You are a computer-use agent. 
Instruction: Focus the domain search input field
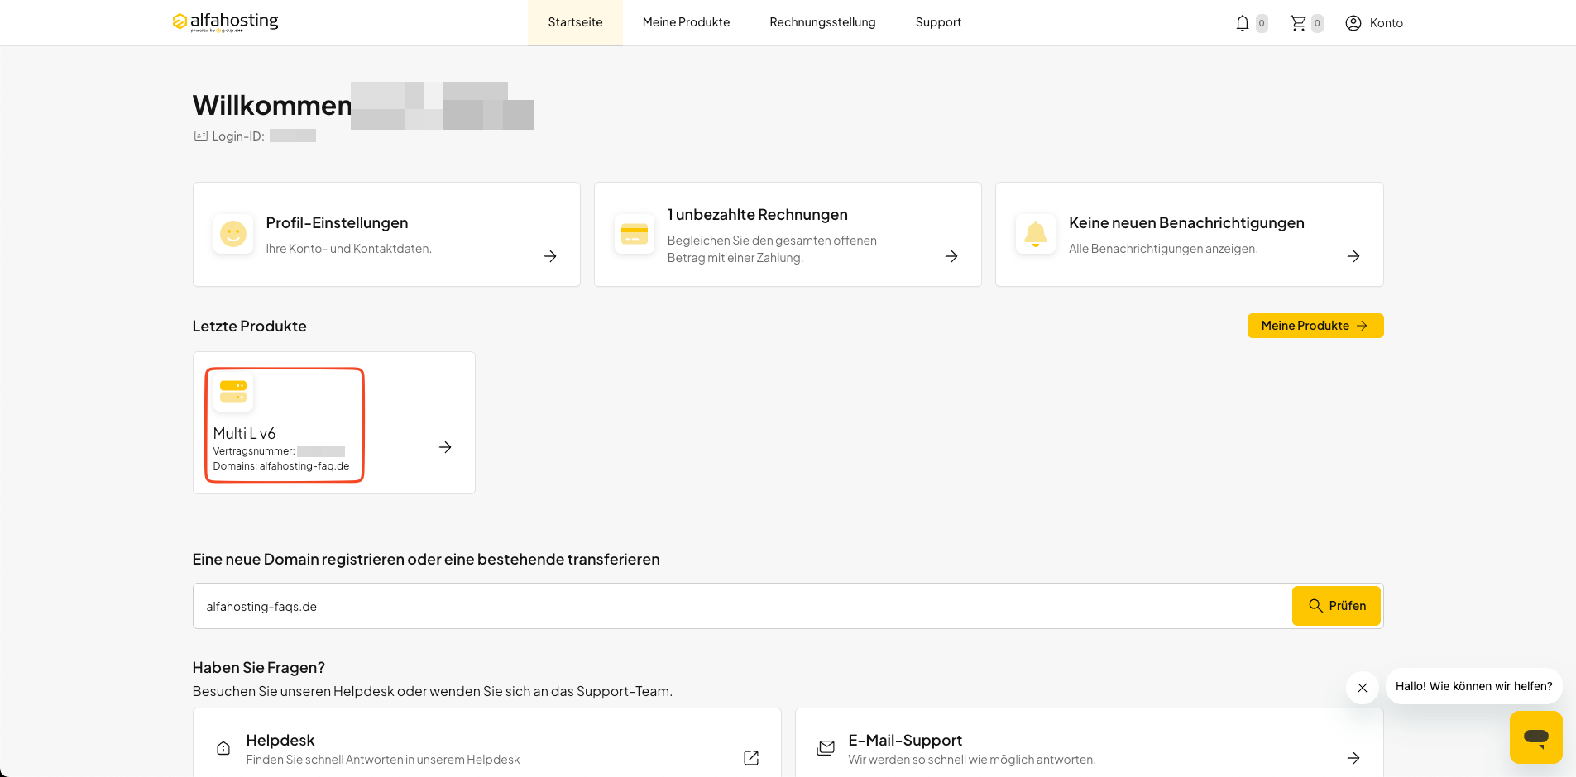[742, 606]
